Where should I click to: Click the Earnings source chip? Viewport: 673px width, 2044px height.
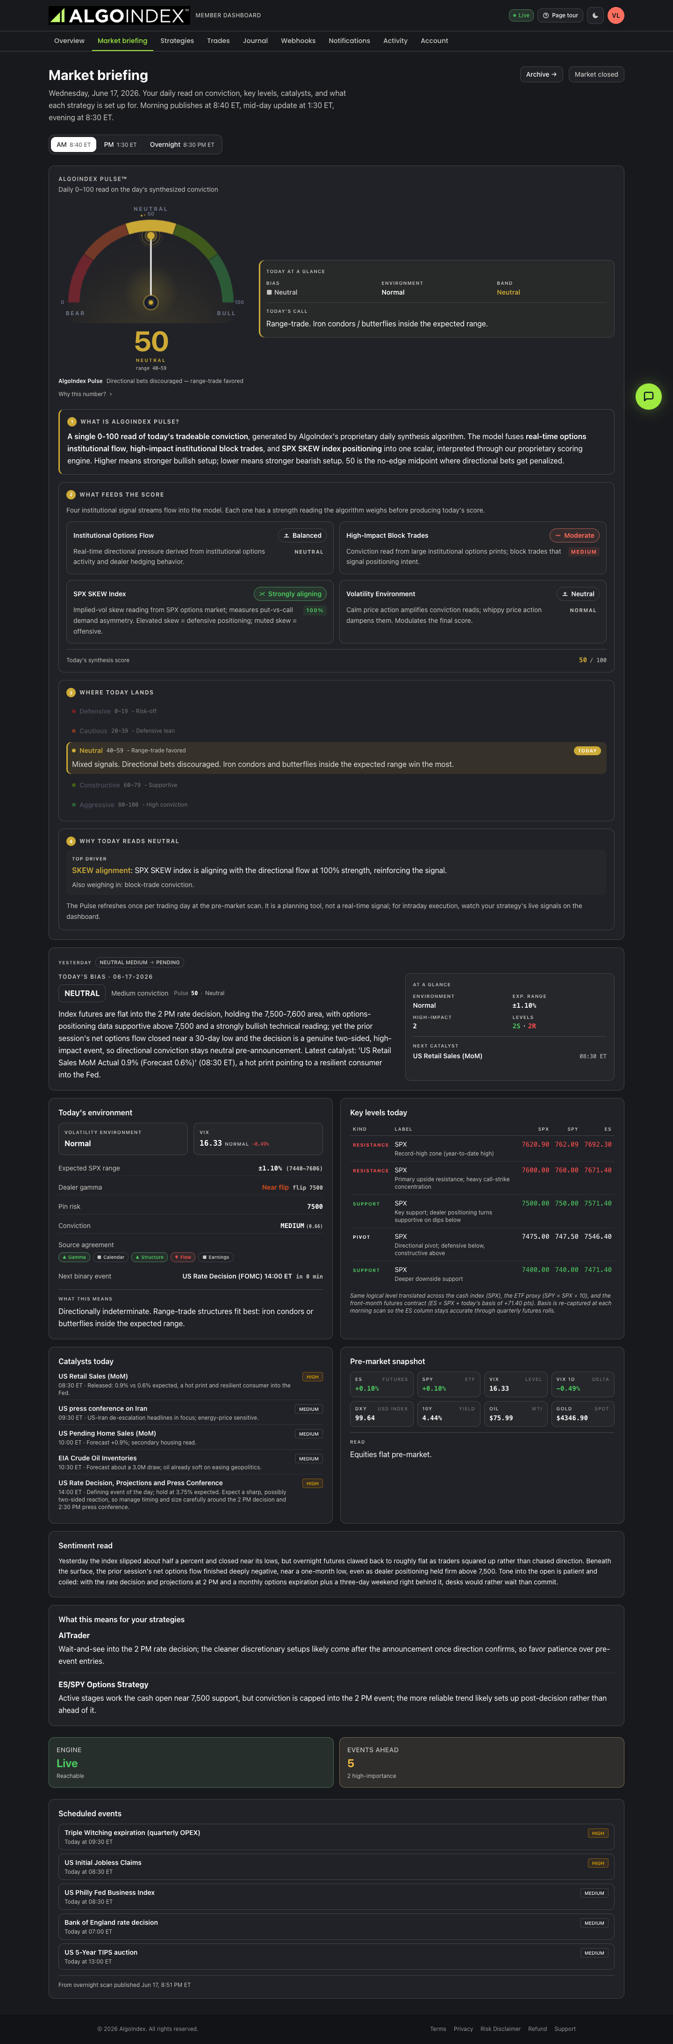tap(215, 1257)
